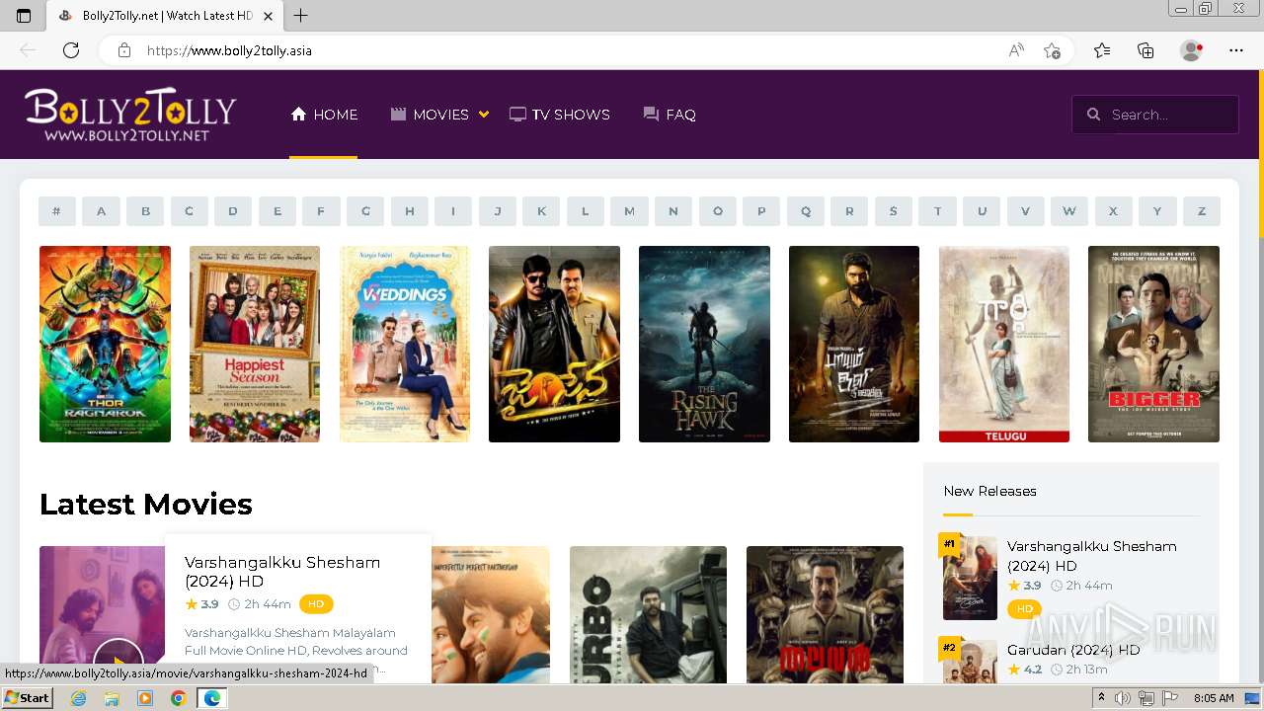
Task: Click the browser back arrow
Action: tap(28, 50)
